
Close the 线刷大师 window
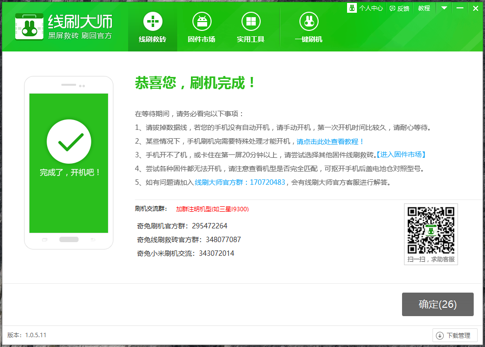tap(476, 8)
